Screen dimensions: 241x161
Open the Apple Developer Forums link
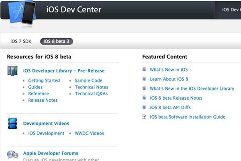pyautogui.click(x=51, y=153)
